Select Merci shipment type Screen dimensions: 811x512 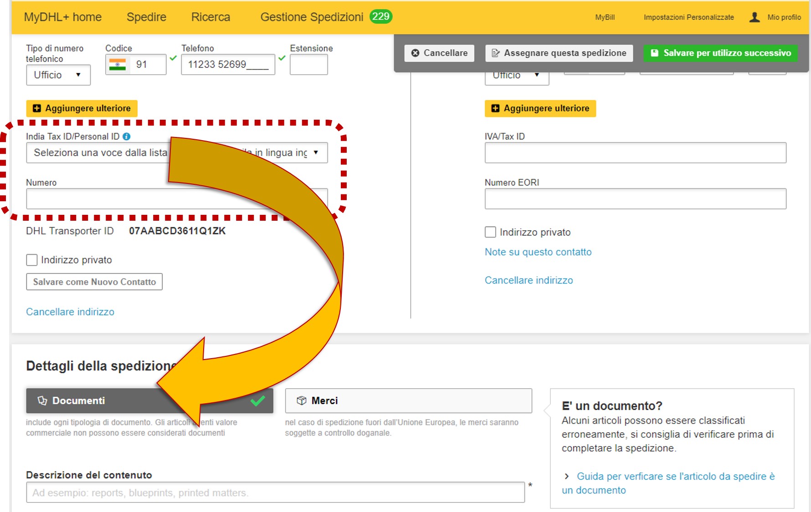[x=408, y=400]
